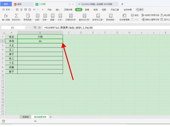Screen dimensions: 170x127
Task: Switch to the Home (首页) window tab
Action: 6,4
